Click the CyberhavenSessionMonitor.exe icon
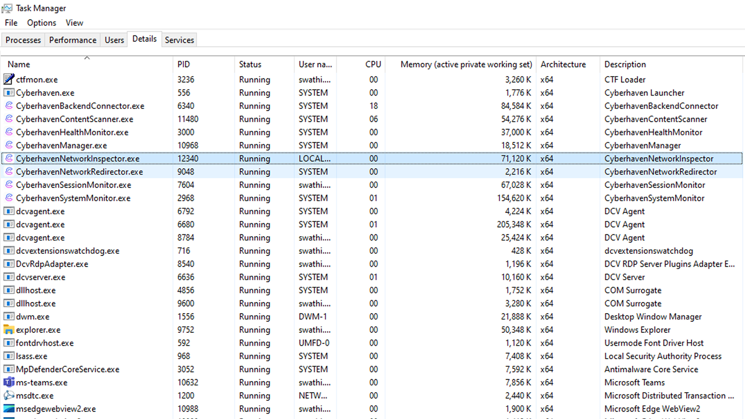 (9, 185)
